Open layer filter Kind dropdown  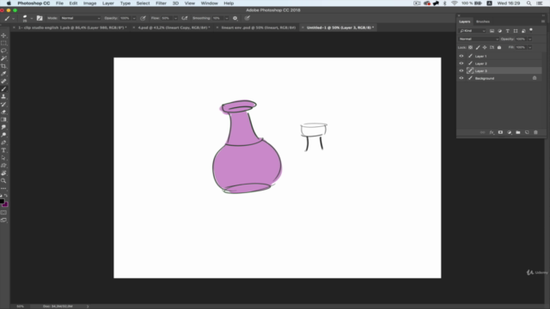point(473,31)
